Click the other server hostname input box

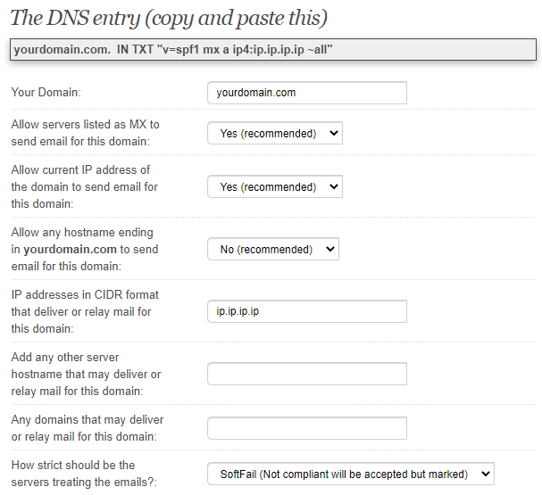[x=306, y=374]
